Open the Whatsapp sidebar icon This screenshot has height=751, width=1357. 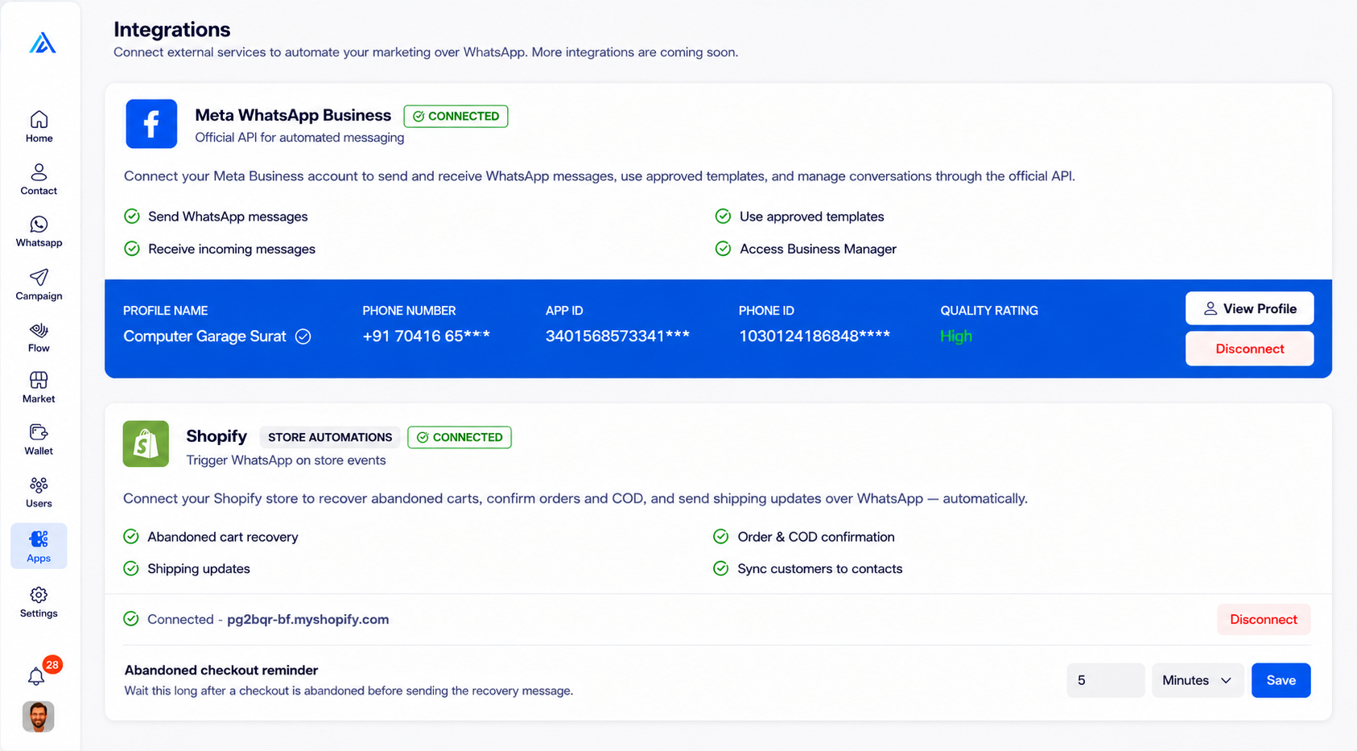coord(39,225)
